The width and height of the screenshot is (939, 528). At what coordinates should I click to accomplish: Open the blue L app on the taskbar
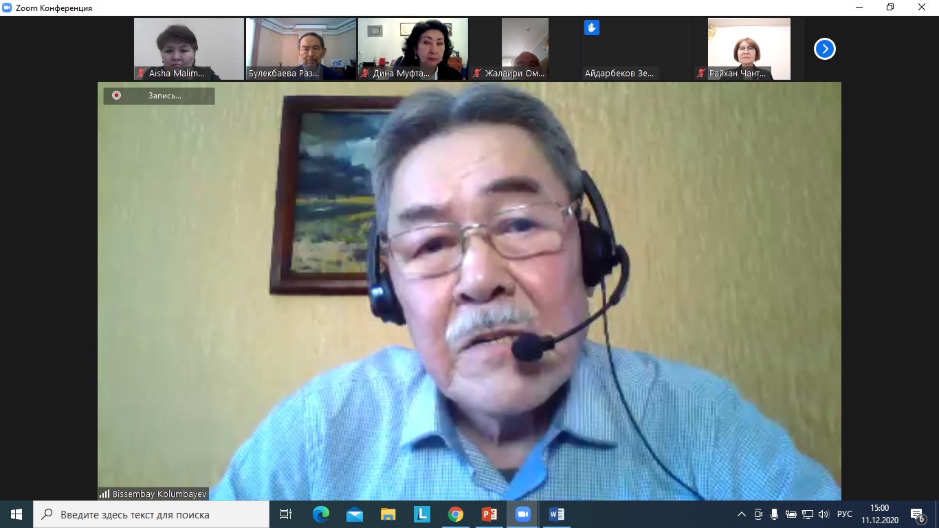(421, 514)
